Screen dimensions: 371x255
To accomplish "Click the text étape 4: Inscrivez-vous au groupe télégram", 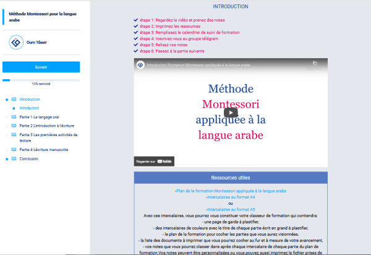I will 179,38.
